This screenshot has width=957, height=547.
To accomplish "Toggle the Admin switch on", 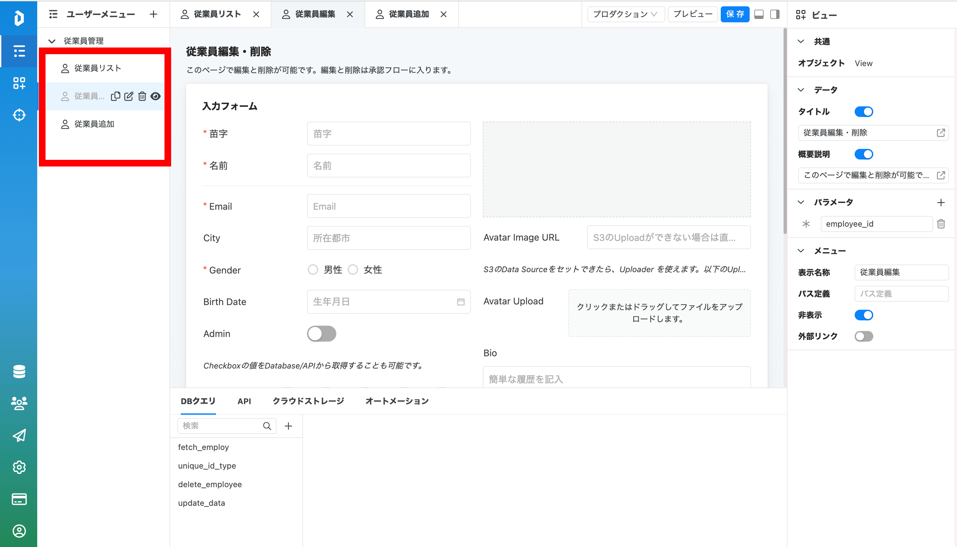I will [321, 334].
